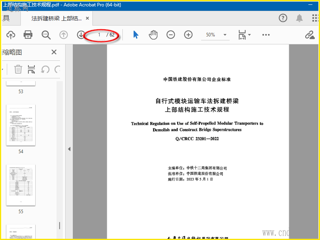Close the thumbnails panel
The width and height of the screenshot is (320, 240).
pyautogui.click(x=54, y=52)
